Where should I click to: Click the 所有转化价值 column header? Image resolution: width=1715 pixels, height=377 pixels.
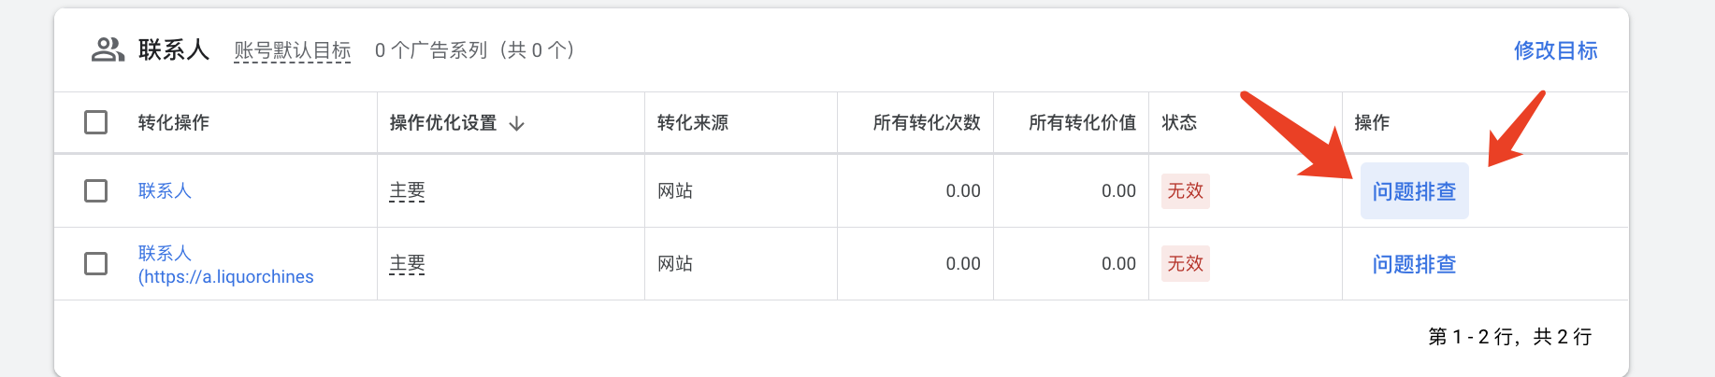click(x=1082, y=123)
